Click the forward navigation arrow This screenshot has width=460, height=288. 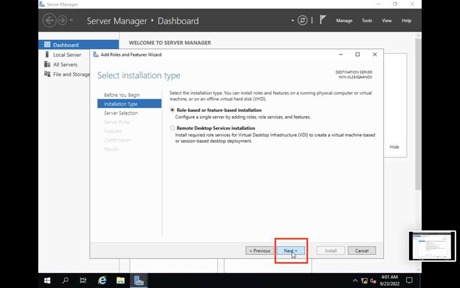click(x=62, y=20)
